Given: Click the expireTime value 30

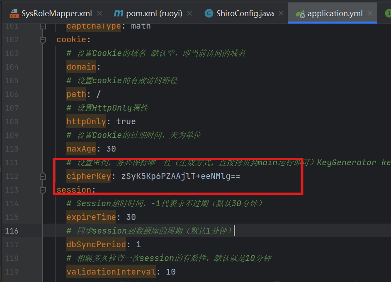Looking at the screenshot, I should 131,217.
